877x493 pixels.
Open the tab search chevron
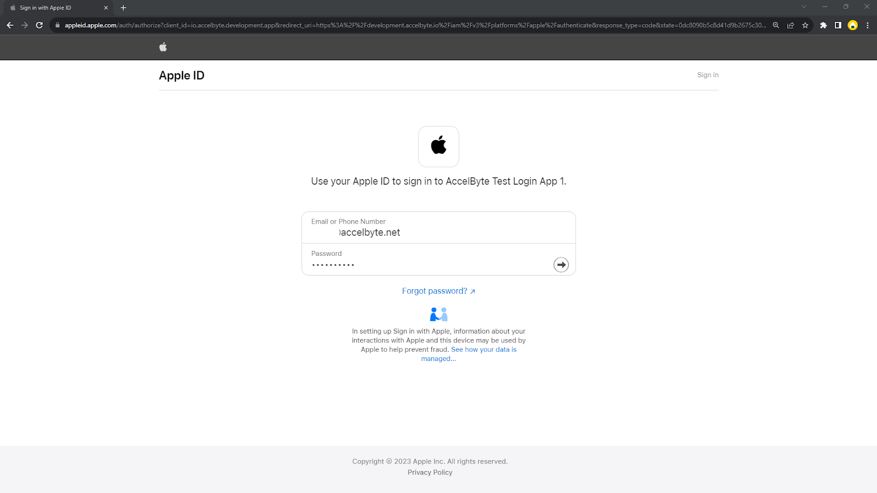(804, 7)
